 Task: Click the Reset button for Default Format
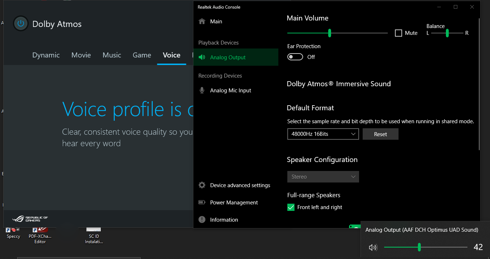pos(380,134)
